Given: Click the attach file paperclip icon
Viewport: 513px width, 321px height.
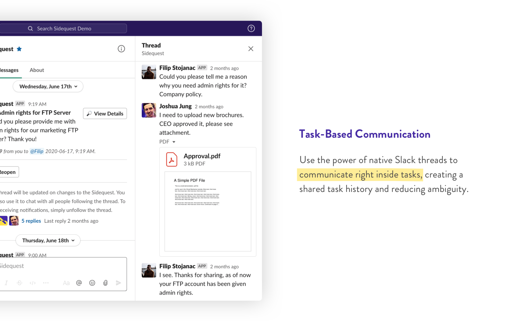Looking at the screenshot, I should (105, 283).
